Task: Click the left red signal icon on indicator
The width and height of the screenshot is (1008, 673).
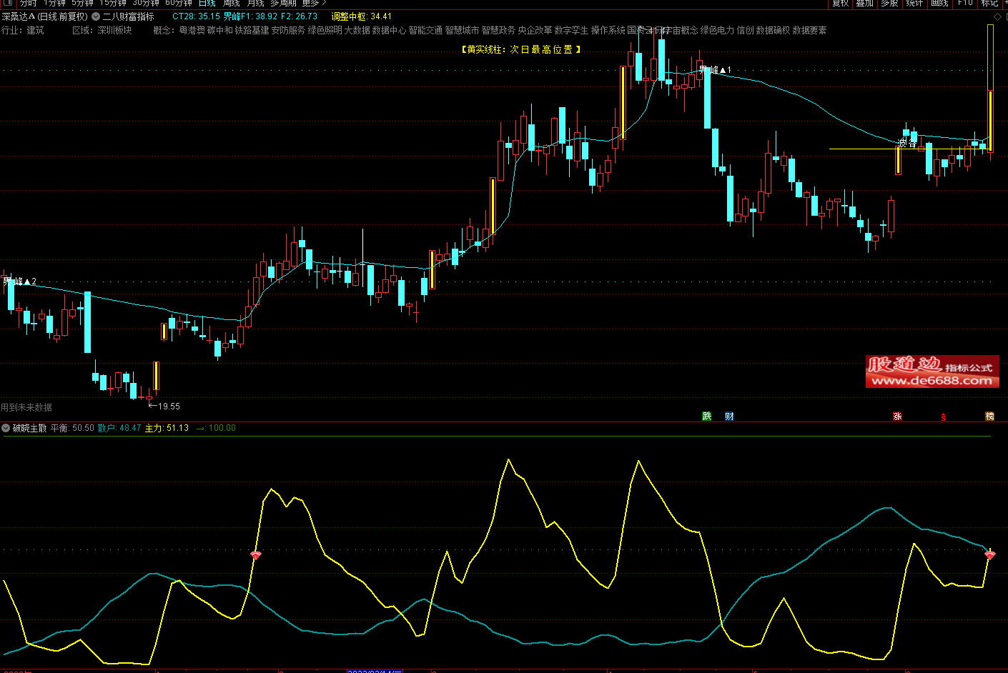Action: [x=256, y=555]
